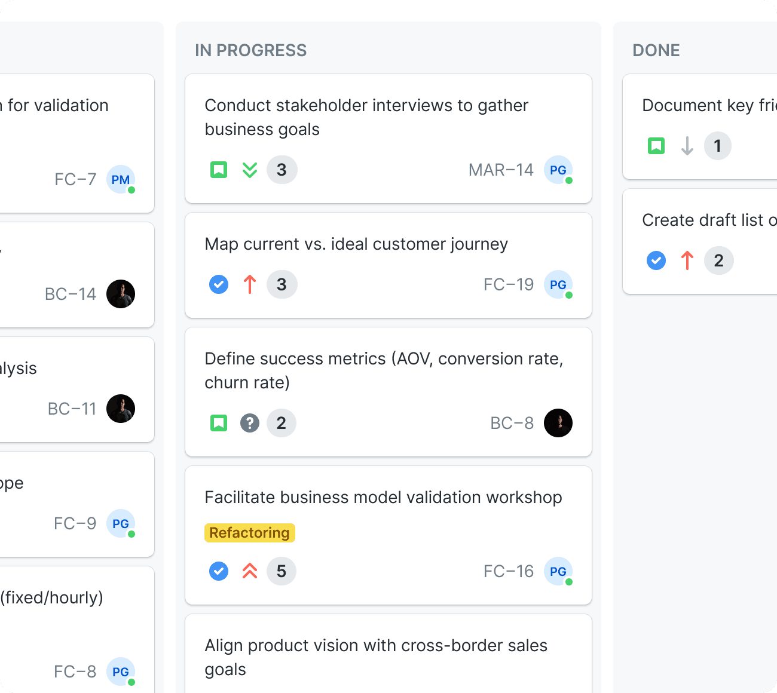Click lowest priority double-chevron on MAR-14 card
Screen dimensions: 777x693
click(250, 170)
